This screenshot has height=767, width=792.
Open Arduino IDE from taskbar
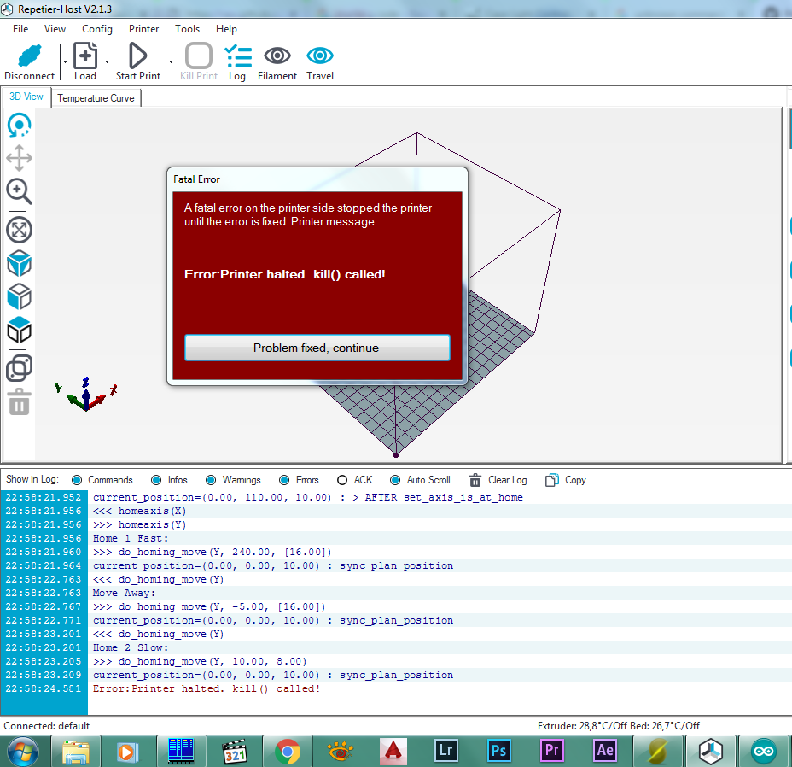coord(764,752)
